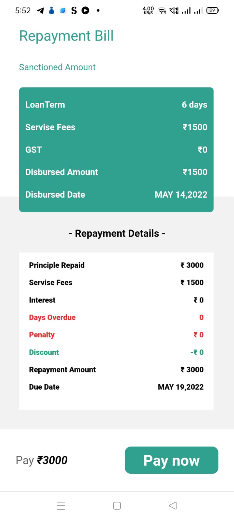
Task: Tap the Pay ₹3000 total text
Action: pos(42,460)
